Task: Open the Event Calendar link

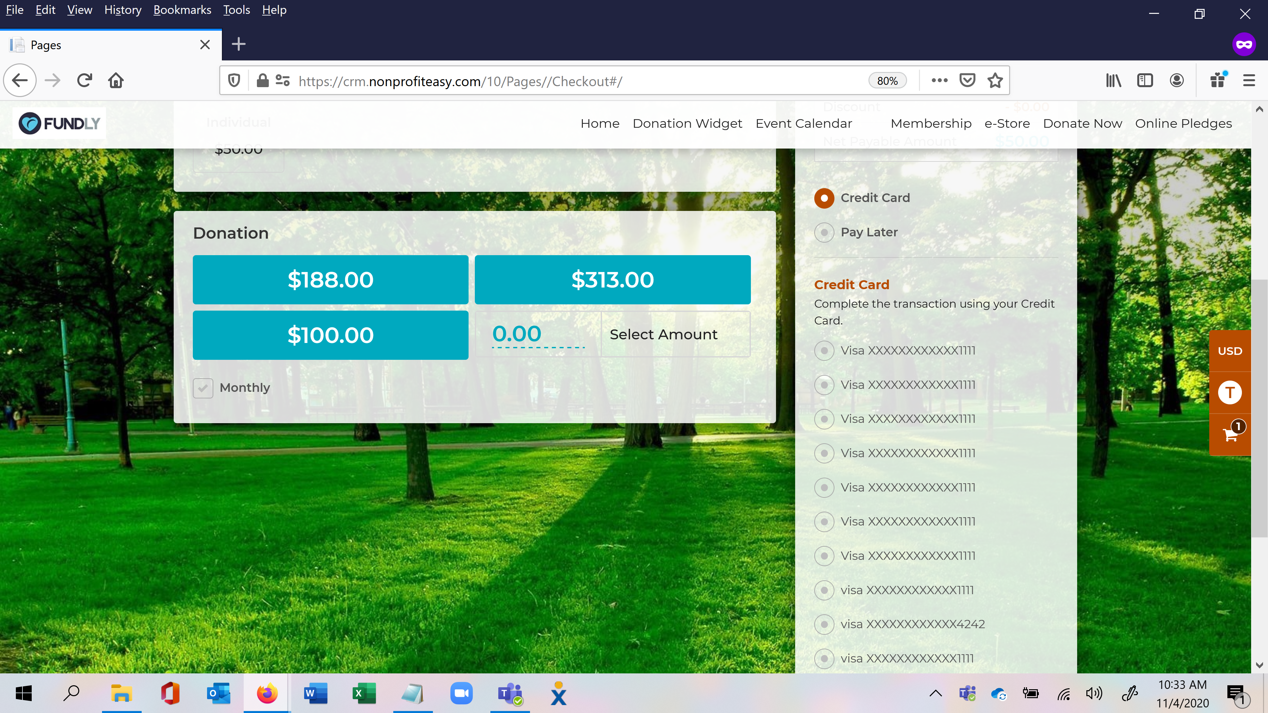Action: (x=804, y=123)
